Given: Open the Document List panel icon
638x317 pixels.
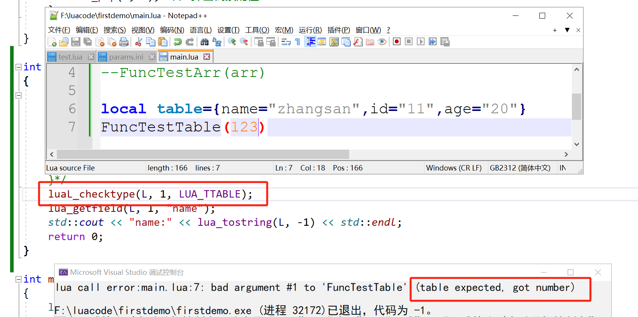Looking at the screenshot, I should [x=346, y=42].
